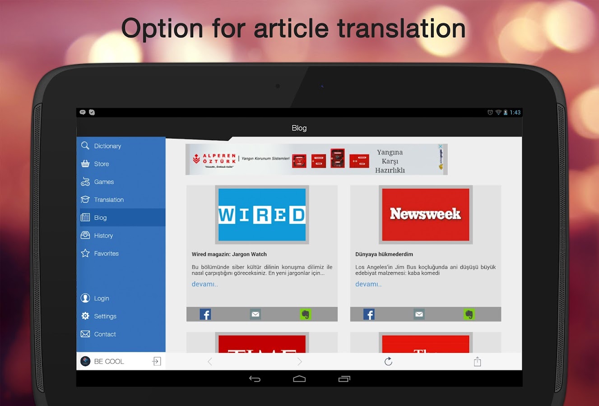This screenshot has width=599, height=406.
Task: Go back with the left arrow
Action: pyautogui.click(x=210, y=361)
